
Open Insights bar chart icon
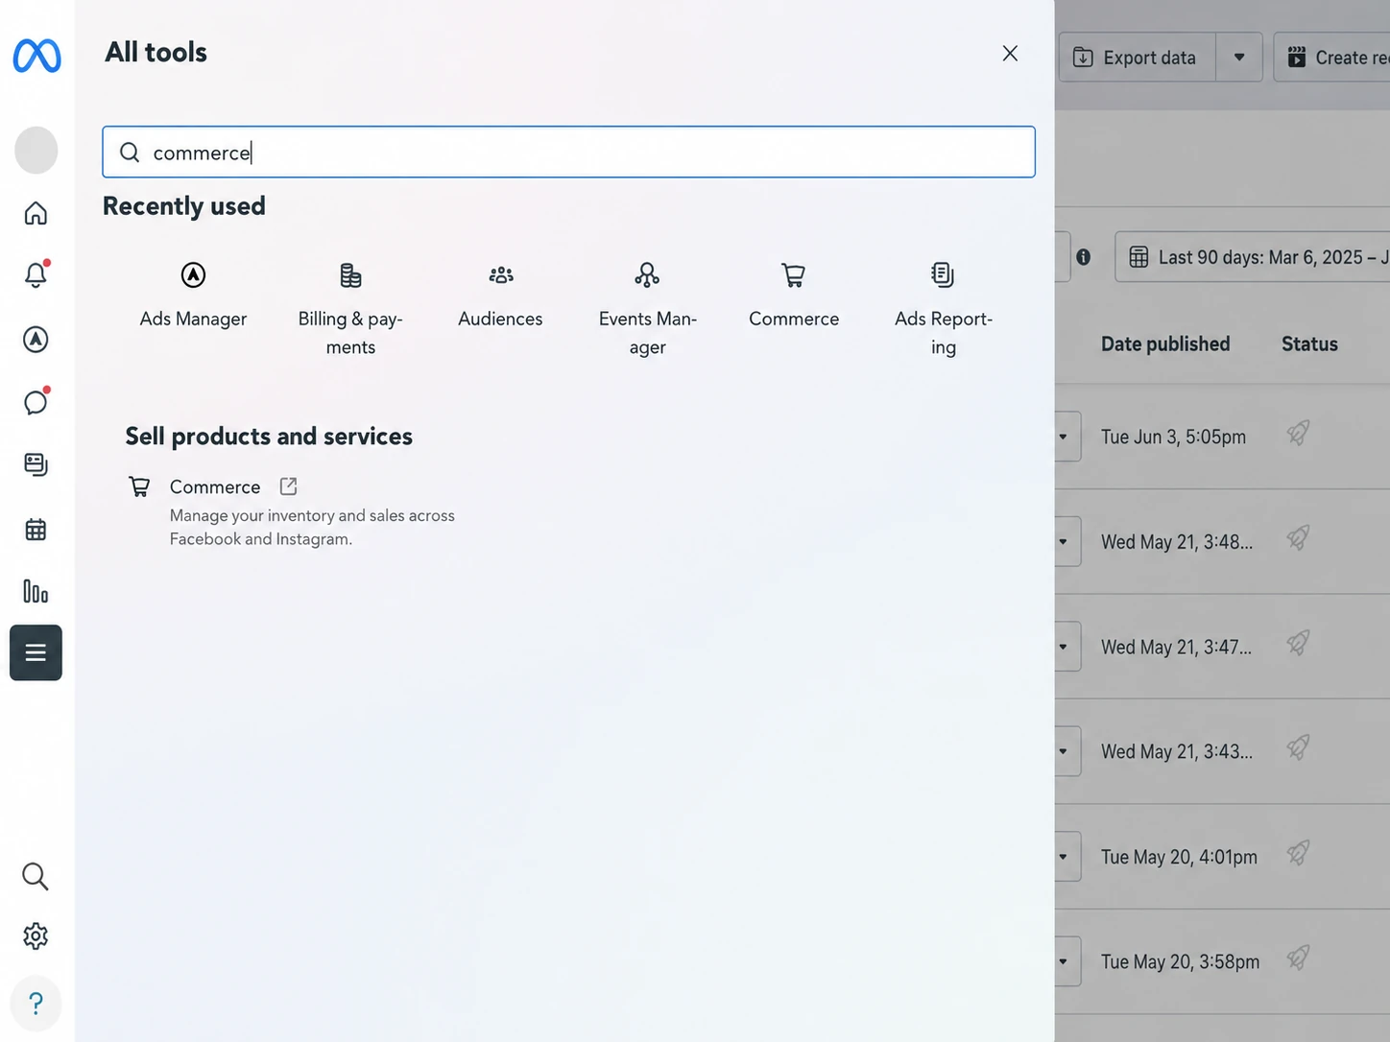[x=36, y=591]
